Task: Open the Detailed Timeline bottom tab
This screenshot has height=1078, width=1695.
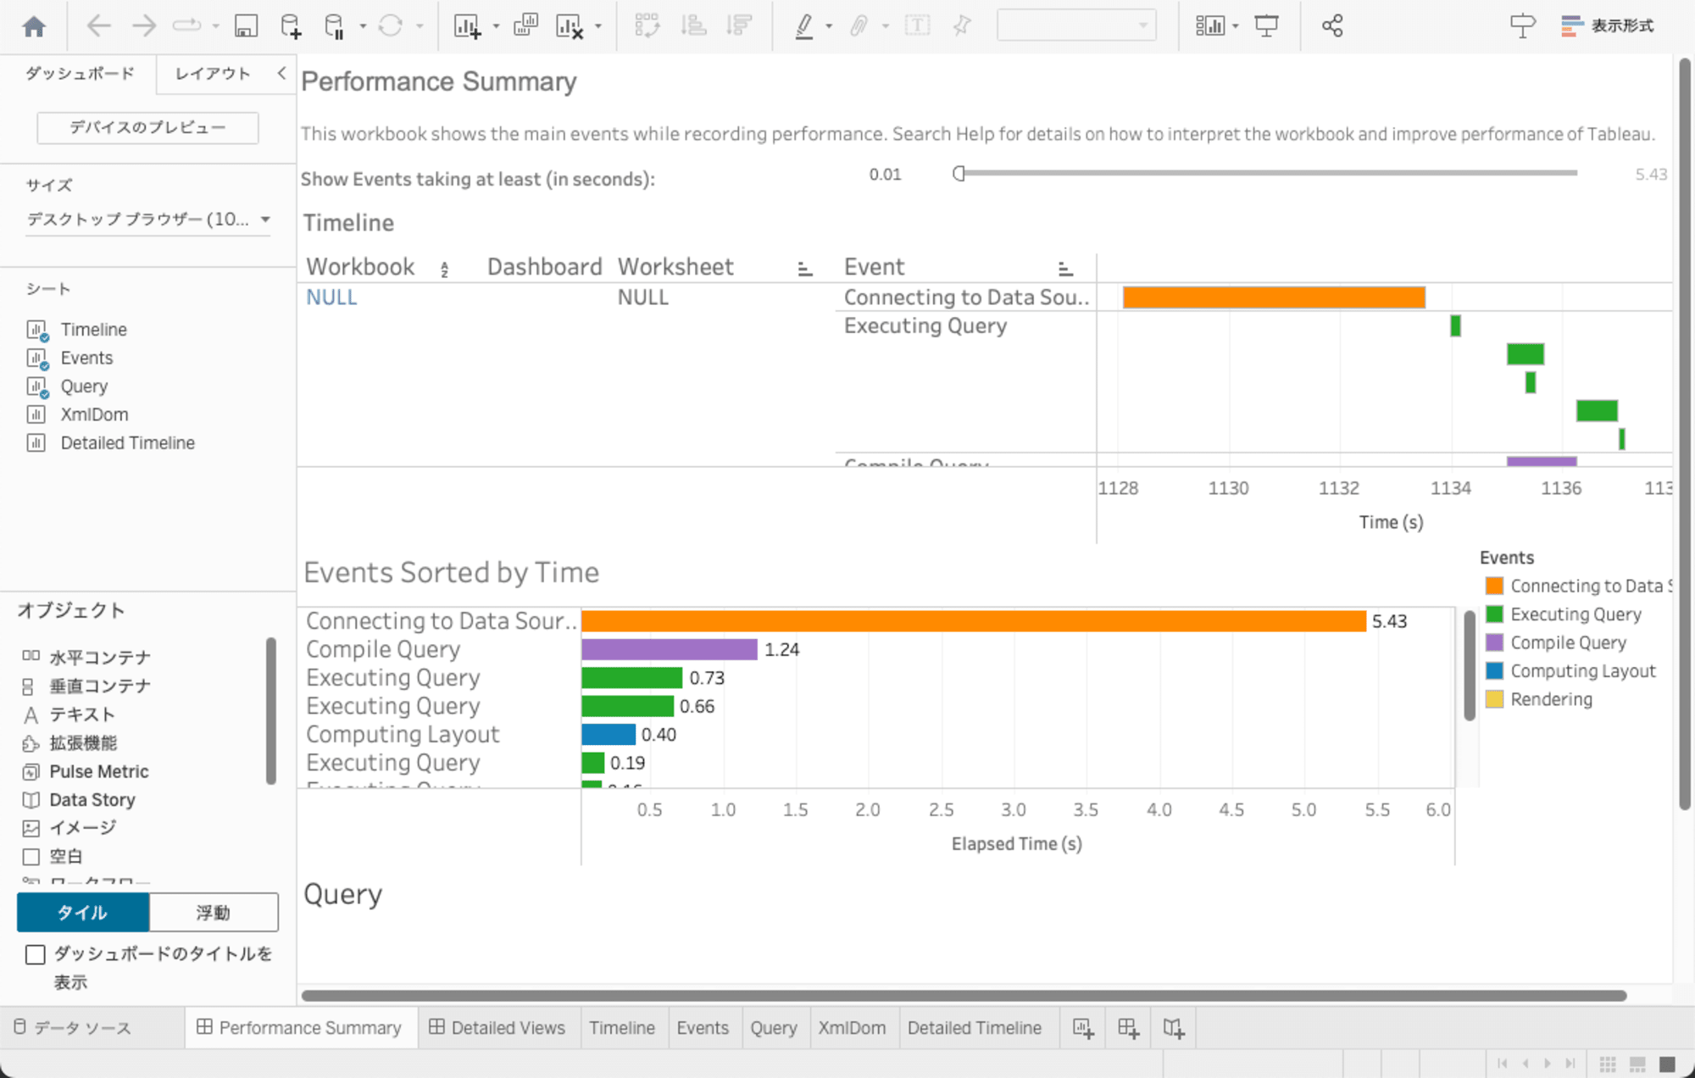Action: pyautogui.click(x=975, y=1028)
